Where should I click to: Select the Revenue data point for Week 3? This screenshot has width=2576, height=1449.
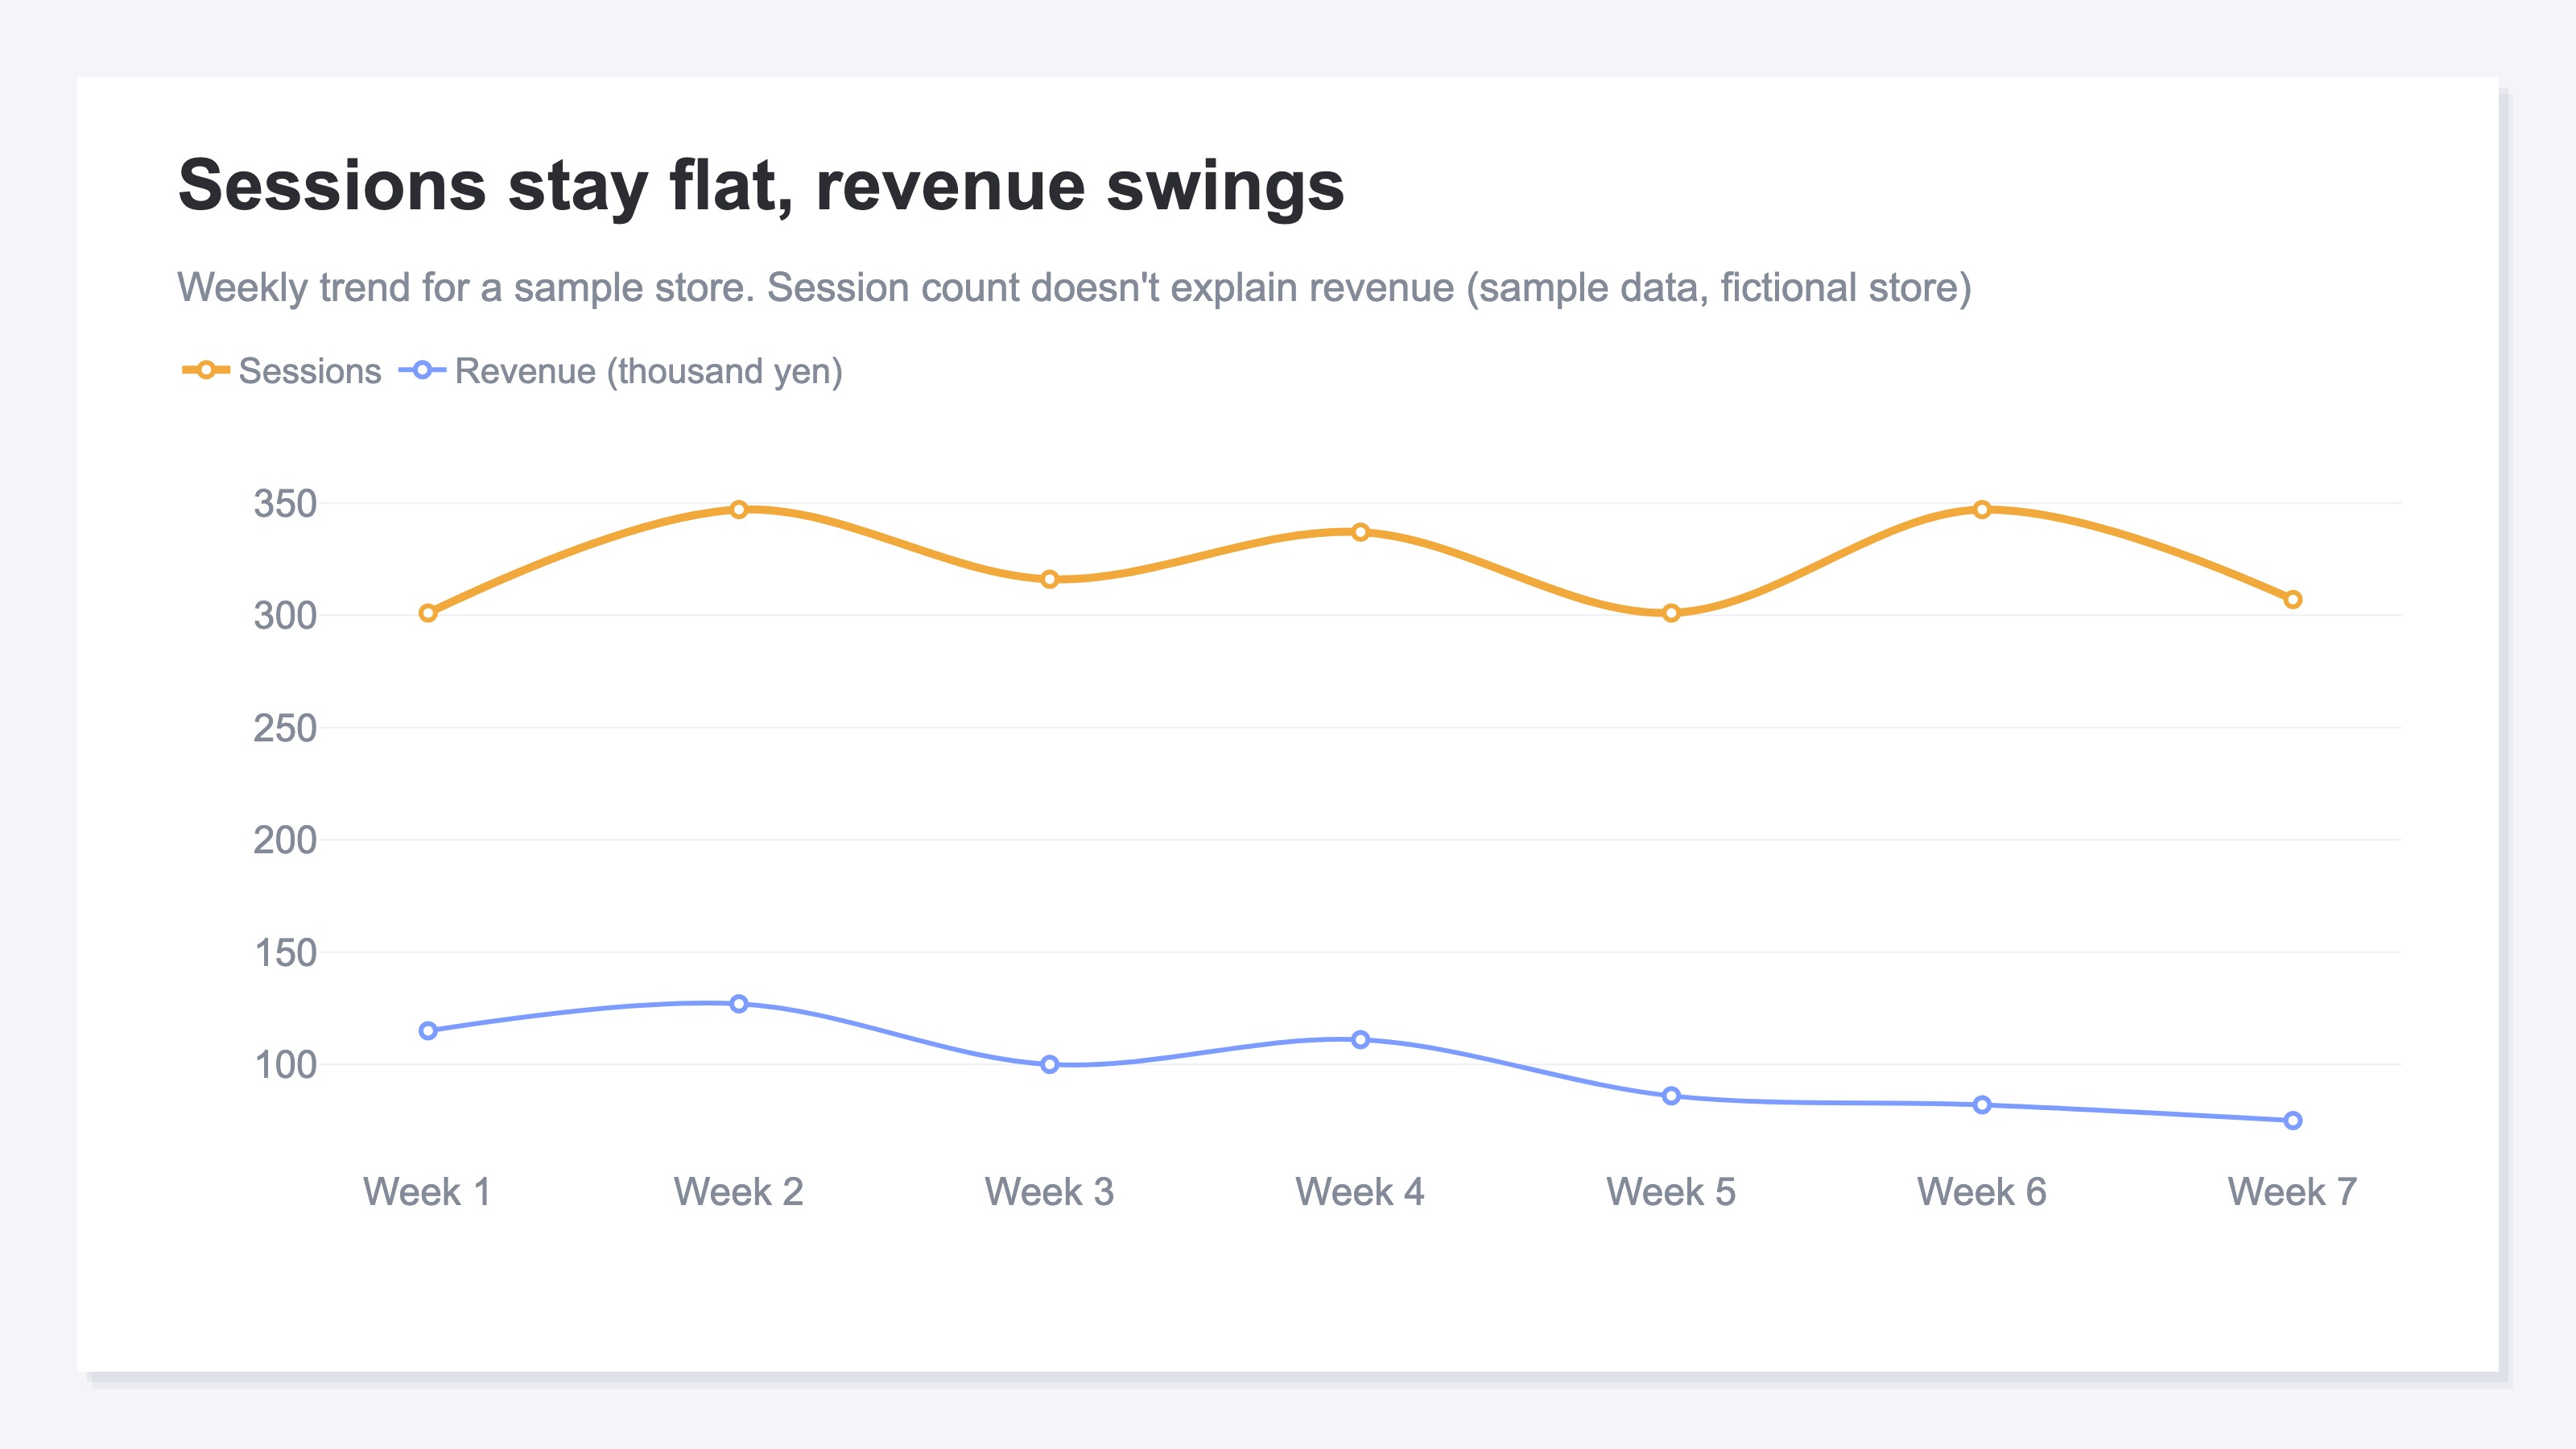click(1050, 1065)
